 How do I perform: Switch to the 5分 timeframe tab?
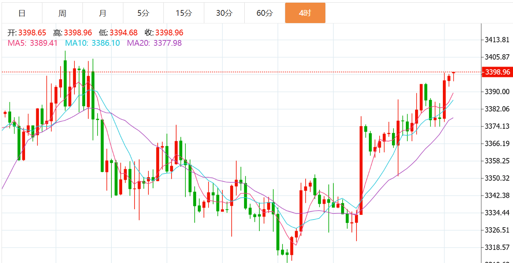[x=143, y=13]
